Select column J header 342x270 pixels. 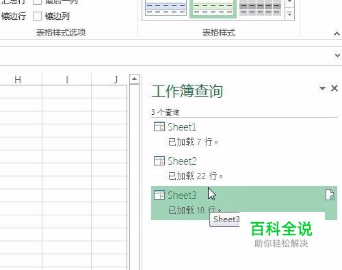click(x=116, y=80)
